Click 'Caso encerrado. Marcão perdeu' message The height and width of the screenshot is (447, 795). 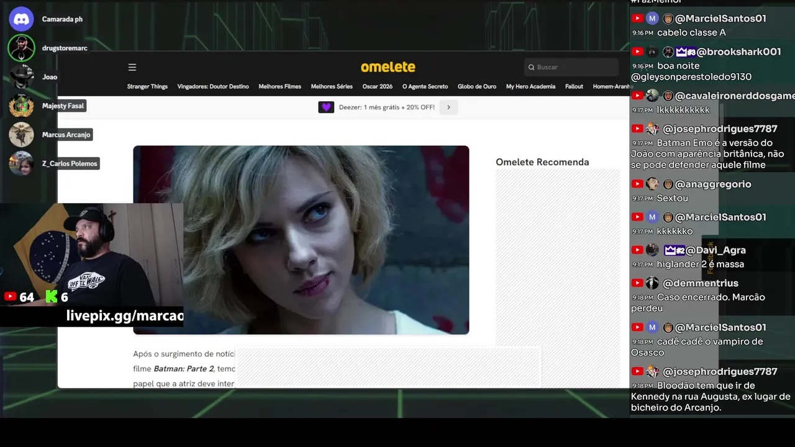click(698, 303)
